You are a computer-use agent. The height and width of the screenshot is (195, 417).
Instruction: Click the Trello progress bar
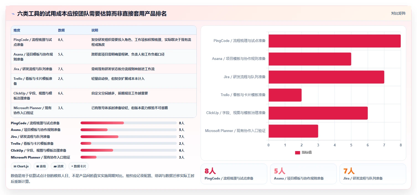[128, 143]
